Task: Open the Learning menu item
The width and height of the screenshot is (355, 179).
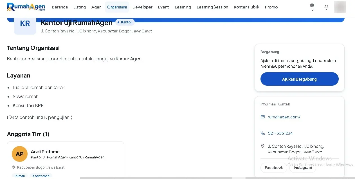Action: click(x=183, y=7)
